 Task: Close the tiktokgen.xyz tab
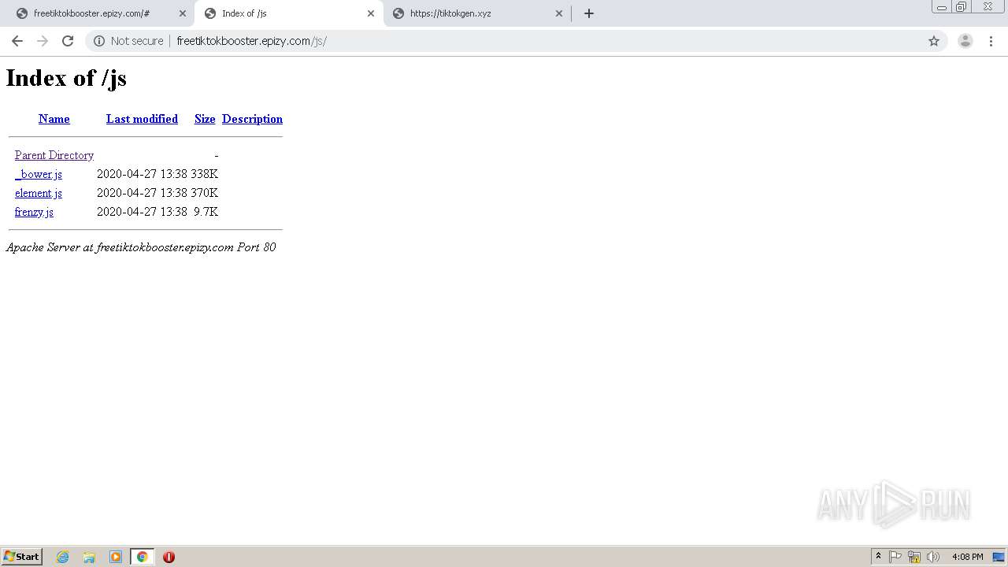tap(559, 13)
